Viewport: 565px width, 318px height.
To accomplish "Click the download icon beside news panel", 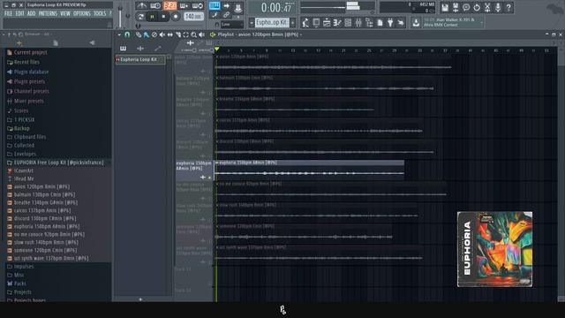I will click(416, 23).
